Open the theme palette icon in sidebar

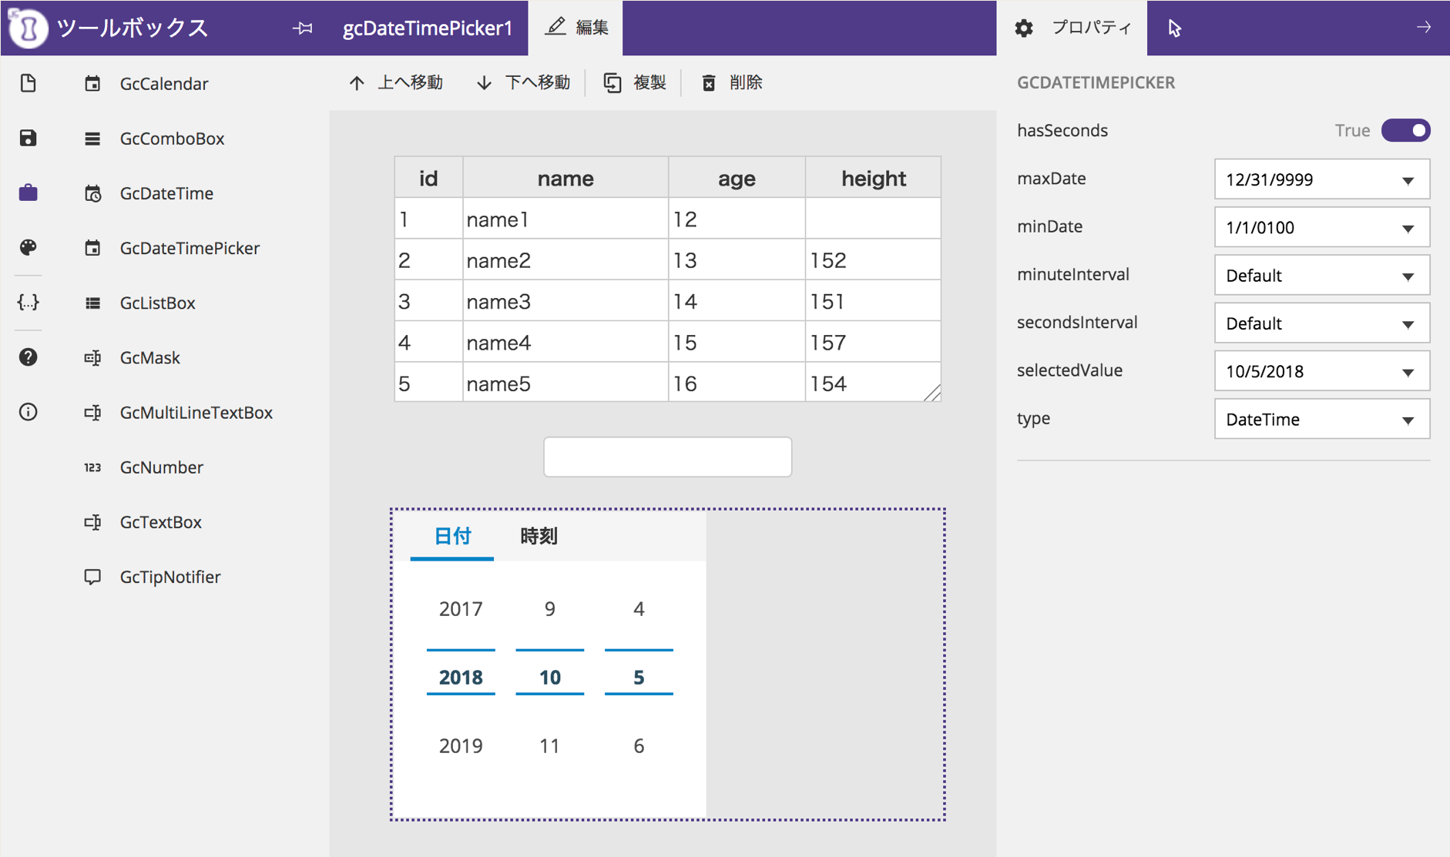click(x=29, y=247)
